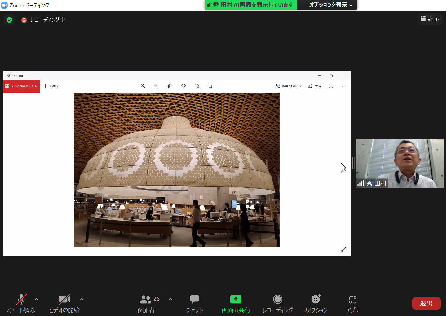Click the signal strength icon on video

click(x=361, y=183)
